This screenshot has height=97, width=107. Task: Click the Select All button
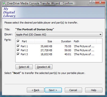24,67
